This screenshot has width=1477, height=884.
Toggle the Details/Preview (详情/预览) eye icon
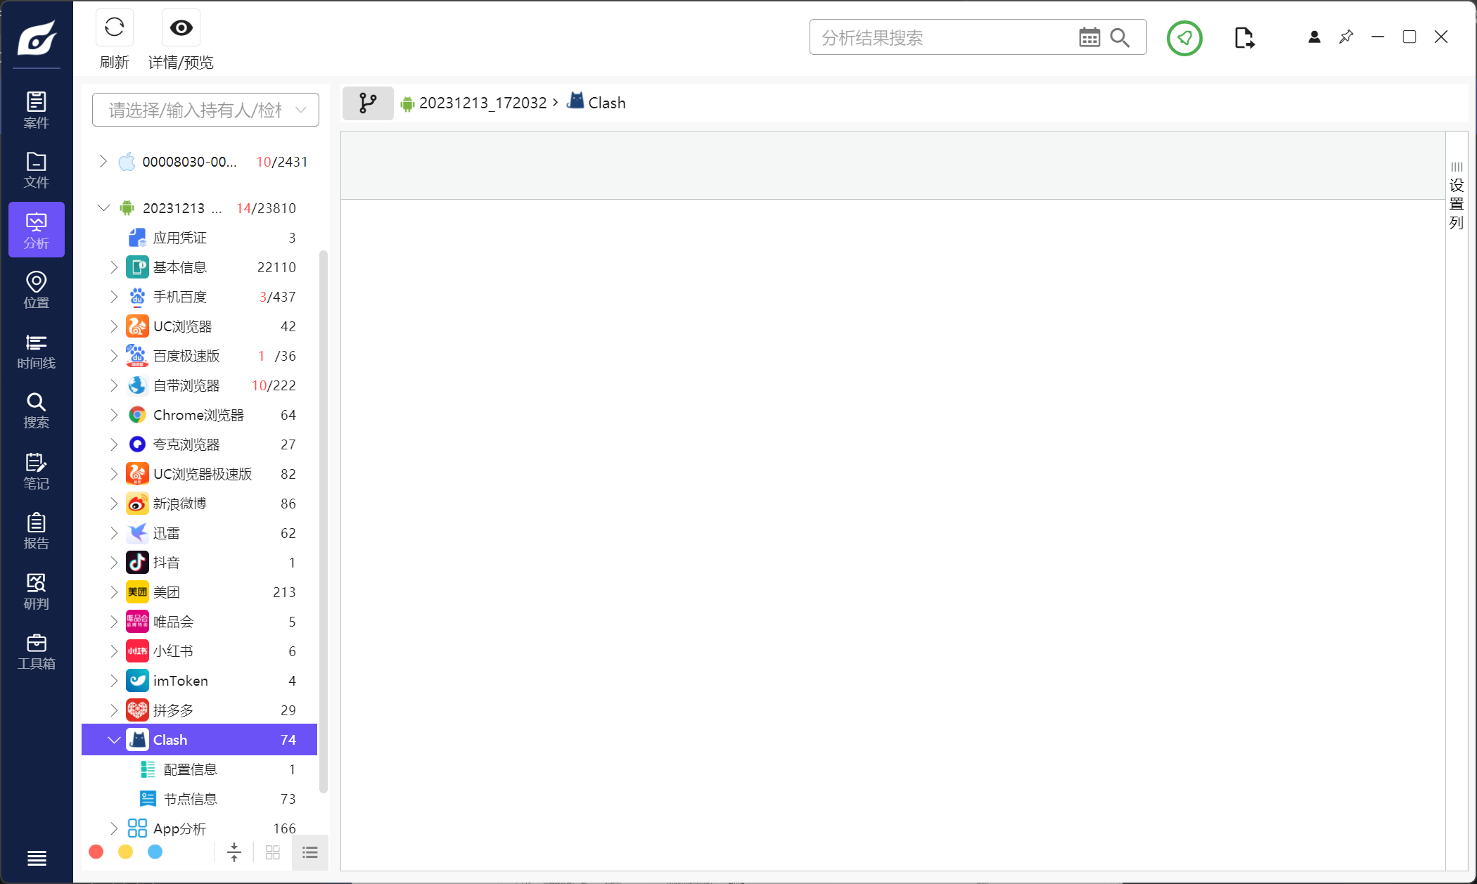[181, 28]
